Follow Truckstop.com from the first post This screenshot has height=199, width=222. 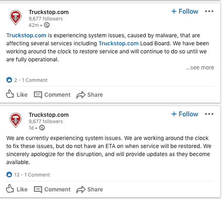[184, 11]
